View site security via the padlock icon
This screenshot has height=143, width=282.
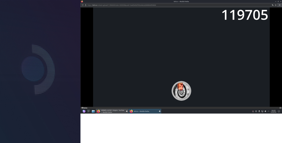pos(86,5)
